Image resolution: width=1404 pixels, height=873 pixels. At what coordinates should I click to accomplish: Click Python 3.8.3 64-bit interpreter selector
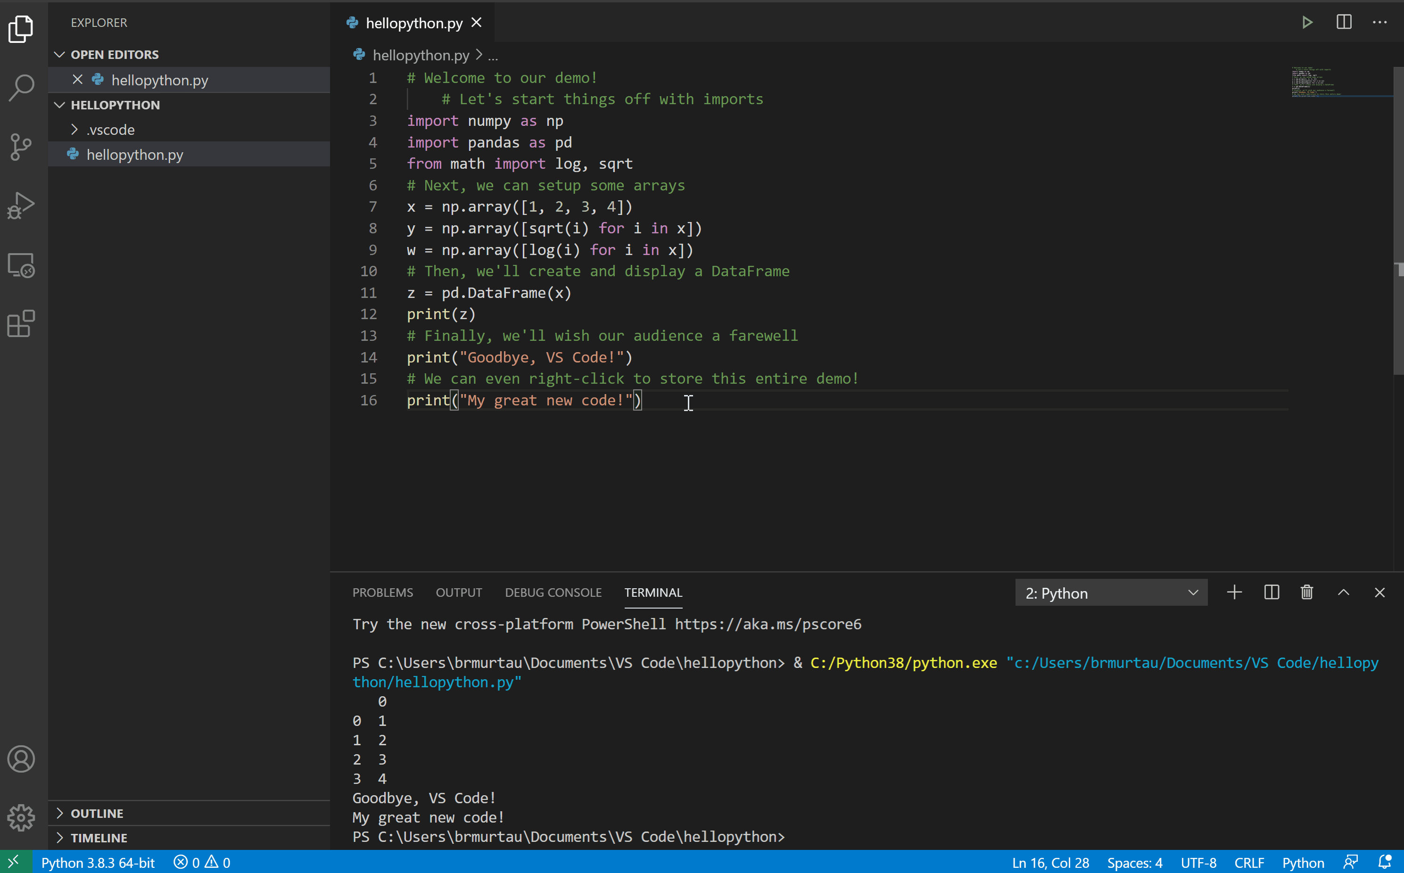pyautogui.click(x=98, y=863)
